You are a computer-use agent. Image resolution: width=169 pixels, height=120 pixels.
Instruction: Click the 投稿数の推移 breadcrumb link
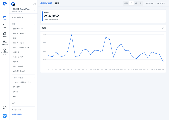coord(46,3)
